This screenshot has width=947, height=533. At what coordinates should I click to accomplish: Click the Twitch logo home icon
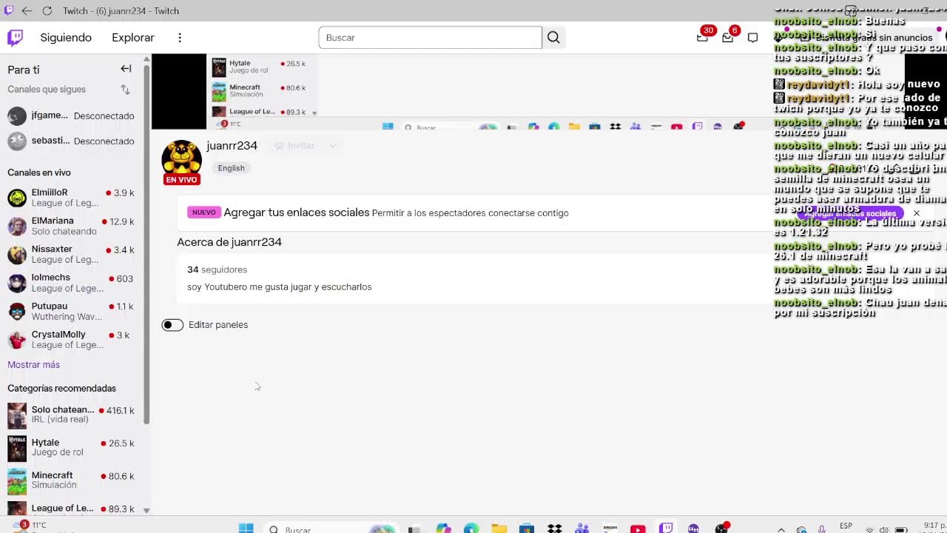tap(15, 38)
